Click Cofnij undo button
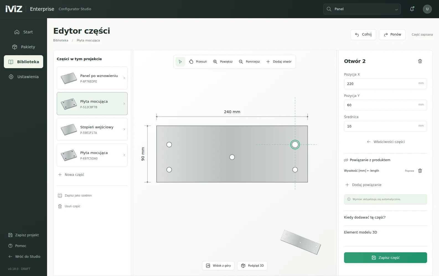Viewport: 439px width, 276px height. tap(363, 34)
